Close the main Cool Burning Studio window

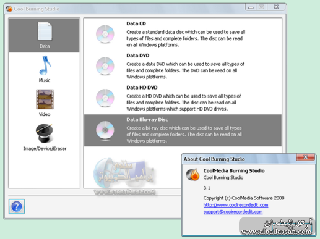point(276,7)
